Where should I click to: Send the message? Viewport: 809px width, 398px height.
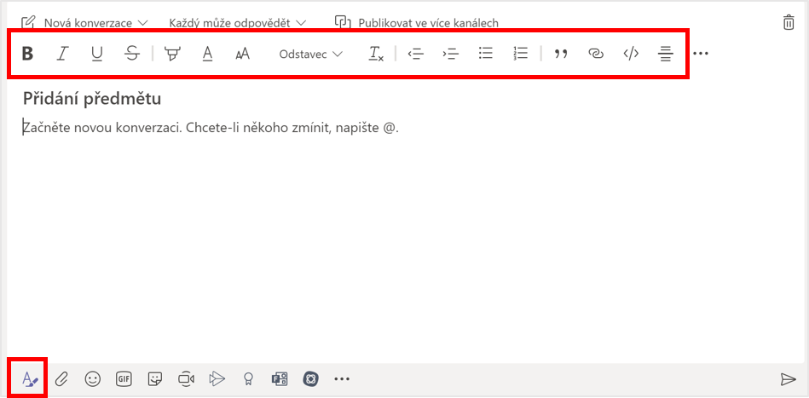point(788,379)
